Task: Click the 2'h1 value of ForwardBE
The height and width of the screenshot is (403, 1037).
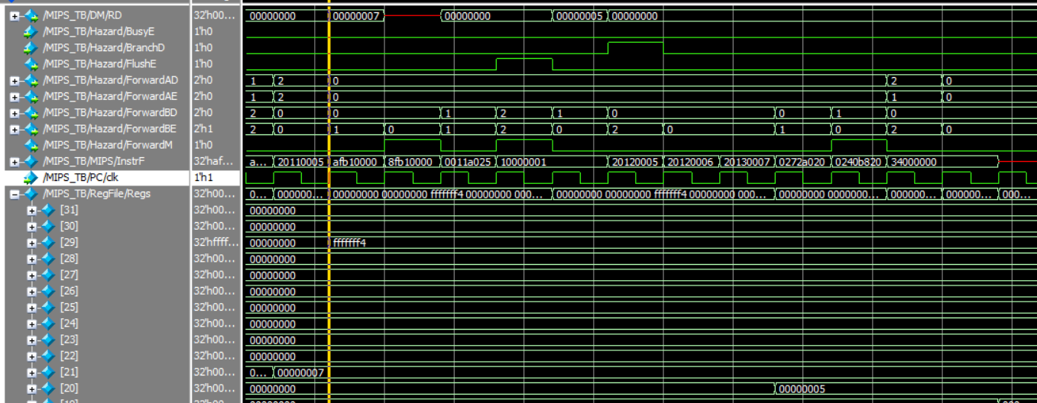Action: pyautogui.click(x=204, y=129)
